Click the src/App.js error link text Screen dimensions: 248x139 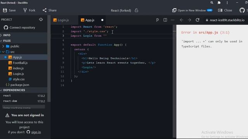(208, 32)
